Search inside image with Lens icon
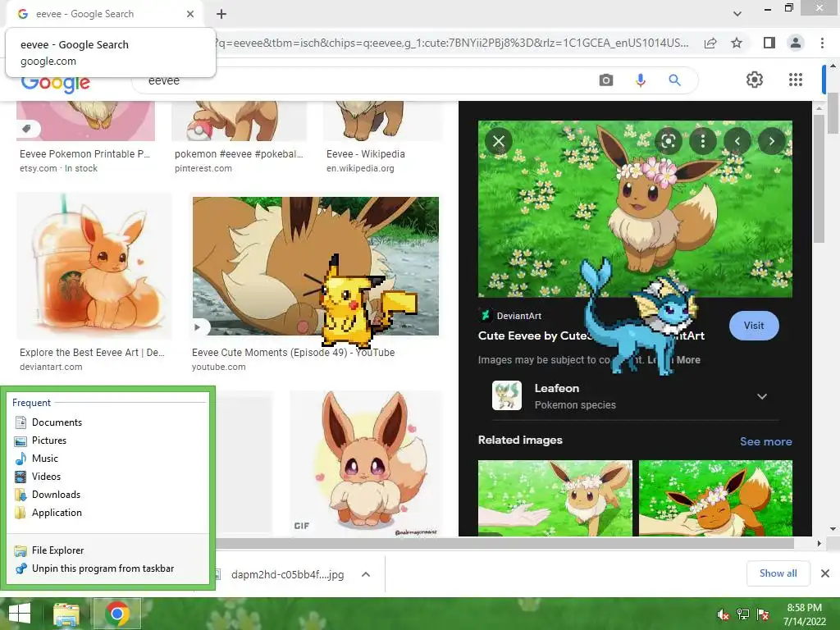The height and width of the screenshot is (630, 840). (x=668, y=141)
